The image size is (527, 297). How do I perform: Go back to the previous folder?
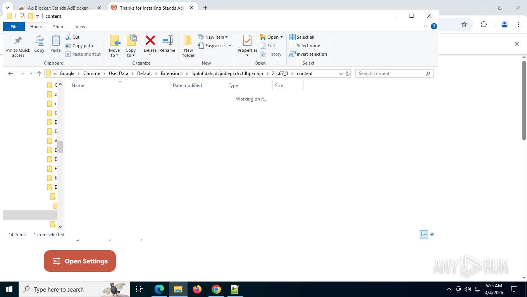[10, 73]
